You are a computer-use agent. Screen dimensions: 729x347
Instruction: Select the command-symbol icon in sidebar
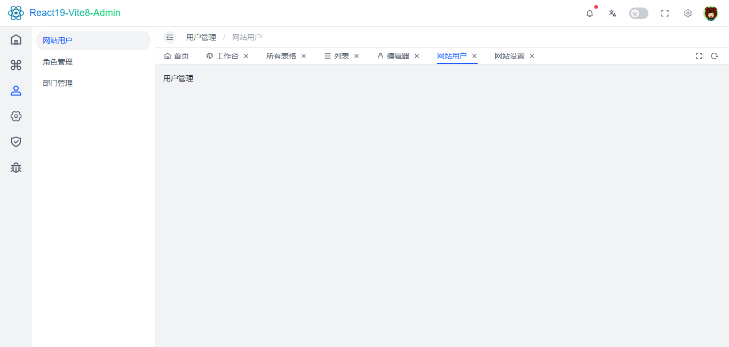point(16,65)
